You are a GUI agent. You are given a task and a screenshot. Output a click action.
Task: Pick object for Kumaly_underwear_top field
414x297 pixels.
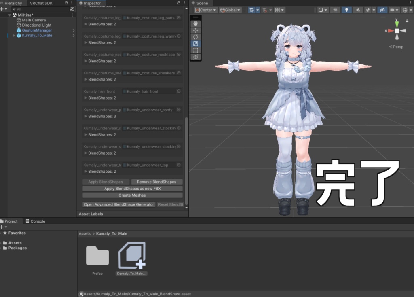179,165
